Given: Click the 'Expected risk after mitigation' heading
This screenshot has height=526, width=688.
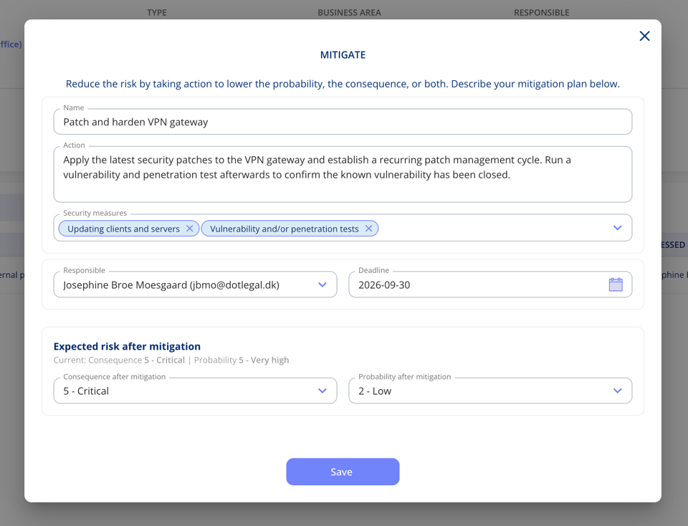Looking at the screenshot, I should pos(127,347).
